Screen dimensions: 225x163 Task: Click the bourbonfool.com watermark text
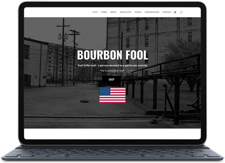pyautogui.click(x=129, y=113)
